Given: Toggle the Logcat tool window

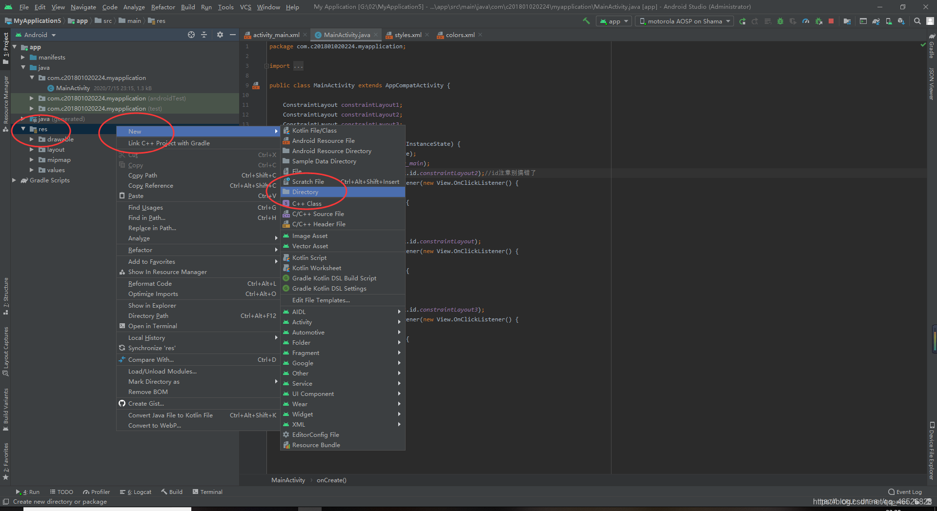Looking at the screenshot, I should (x=136, y=492).
